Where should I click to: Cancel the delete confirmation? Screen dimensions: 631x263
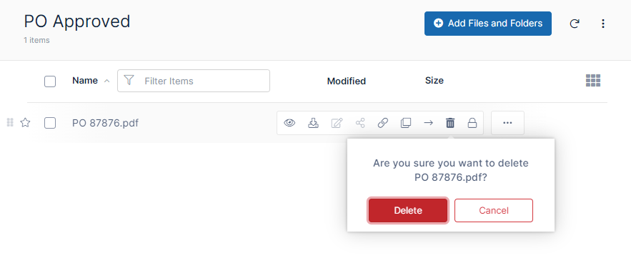point(494,210)
